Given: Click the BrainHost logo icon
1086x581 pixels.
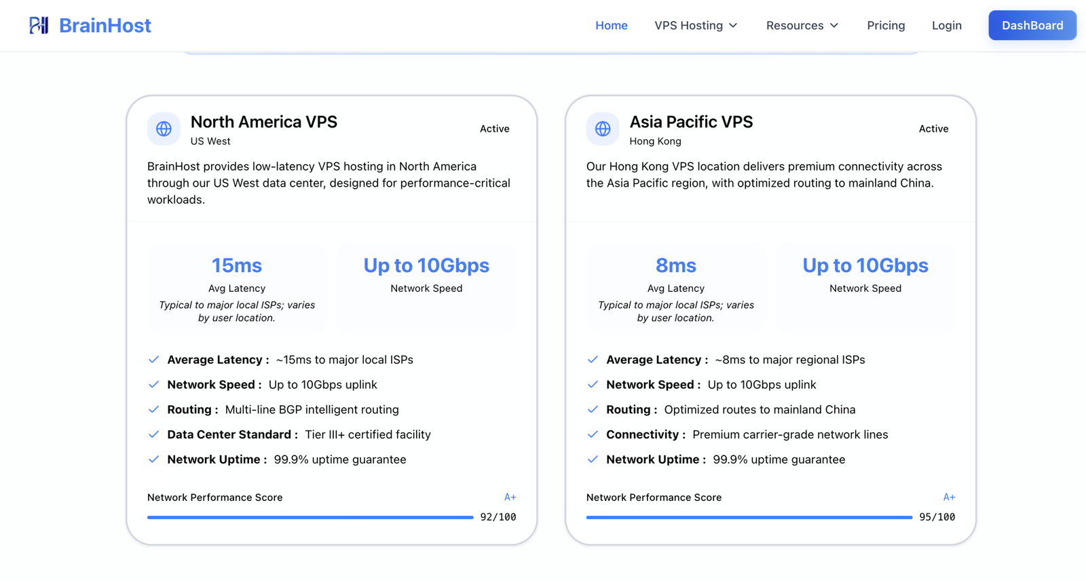Looking at the screenshot, I should 39,25.
